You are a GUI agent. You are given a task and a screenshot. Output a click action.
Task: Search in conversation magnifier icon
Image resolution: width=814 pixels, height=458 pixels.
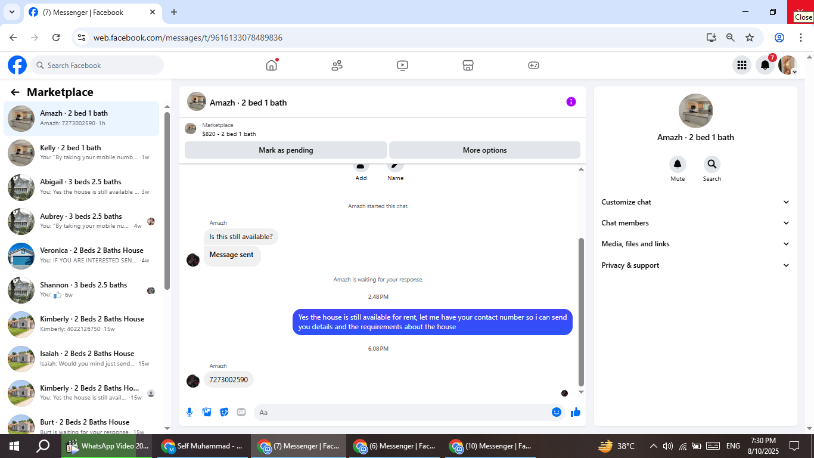(712, 164)
